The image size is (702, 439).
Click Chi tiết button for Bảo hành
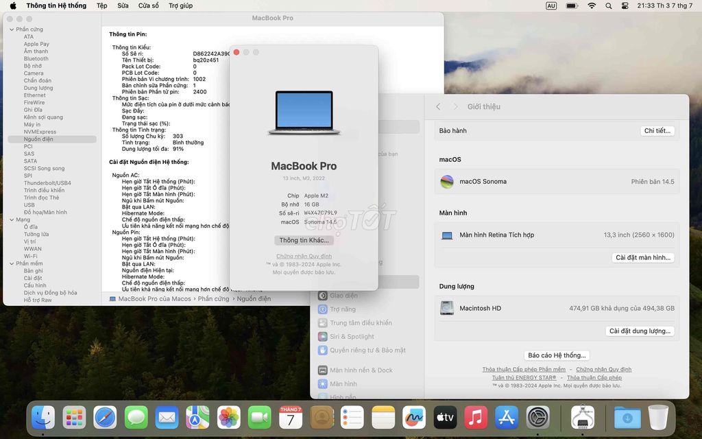[x=657, y=131]
